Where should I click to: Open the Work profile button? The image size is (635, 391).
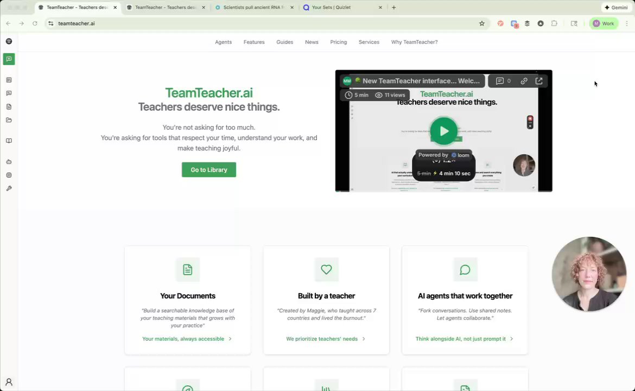[x=604, y=23]
